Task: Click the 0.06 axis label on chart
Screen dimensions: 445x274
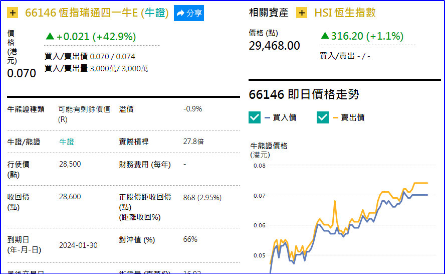Action: coord(260,225)
